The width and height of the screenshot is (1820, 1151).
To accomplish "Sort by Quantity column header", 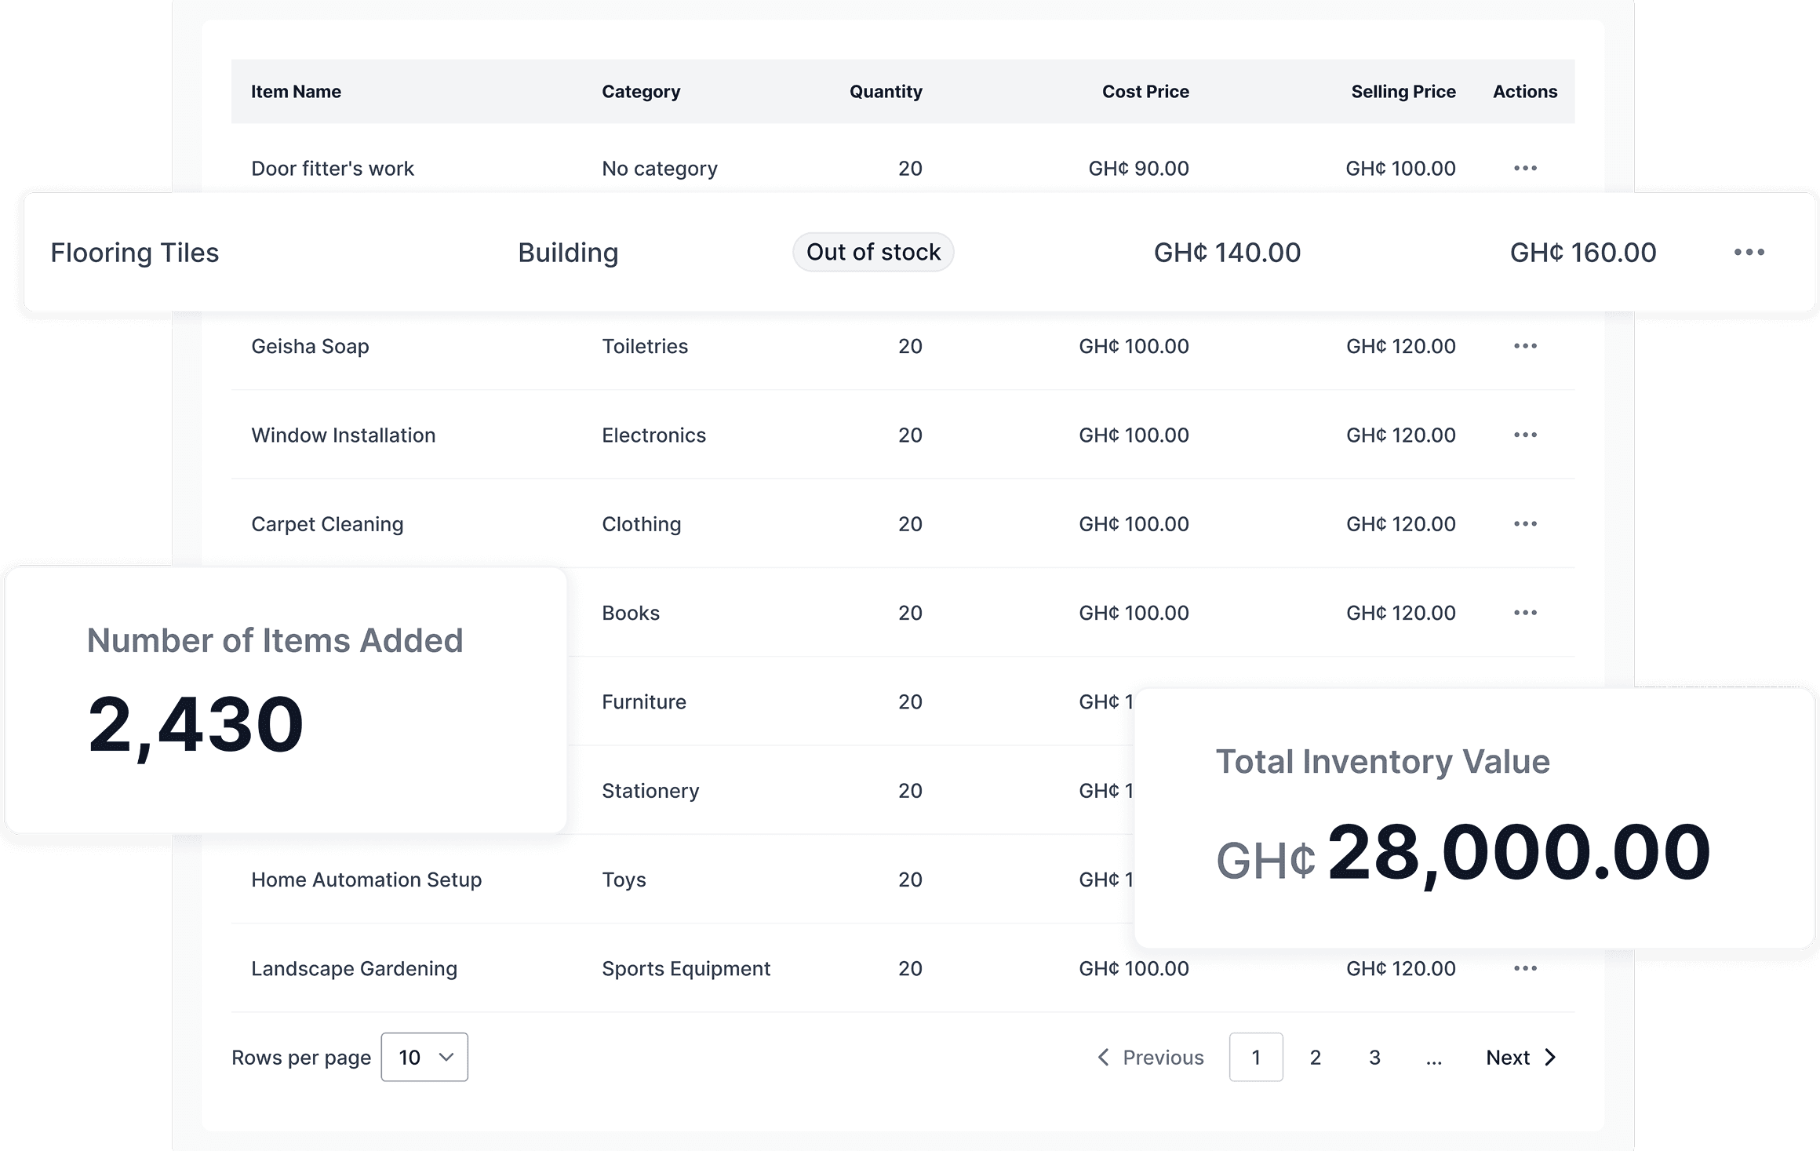I will click(885, 92).
